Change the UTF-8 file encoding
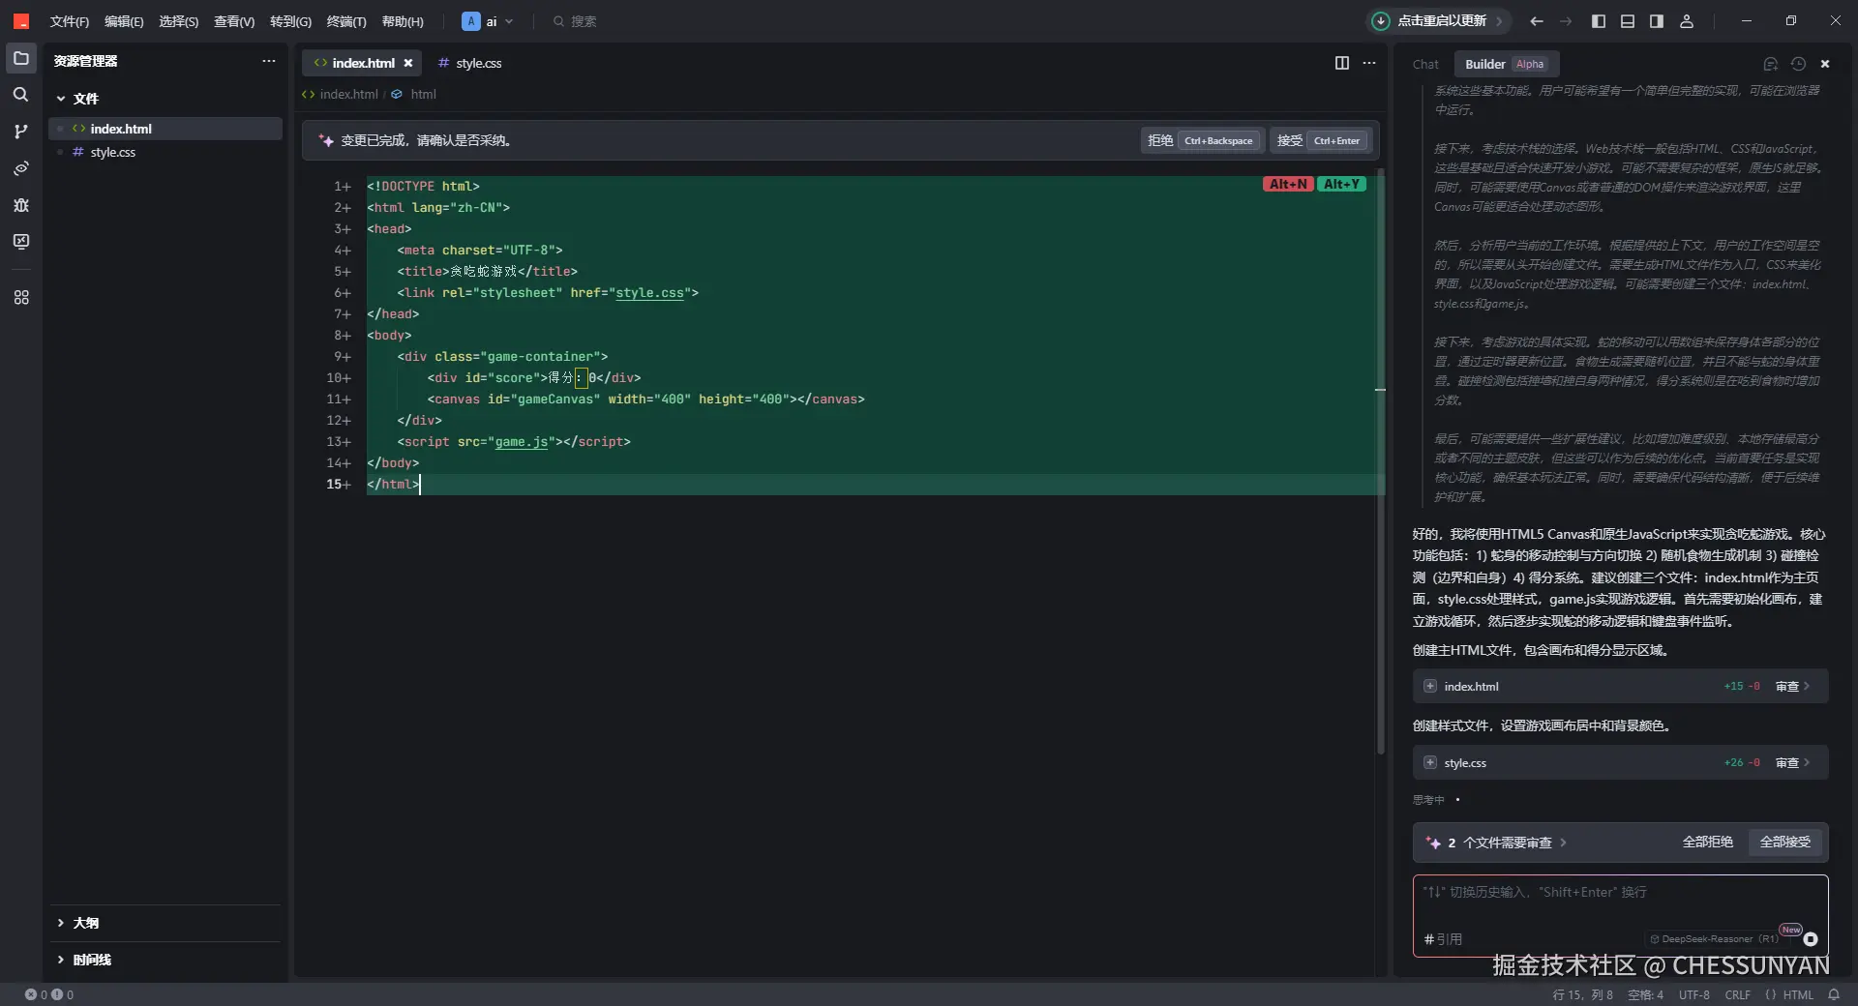 1693,994
